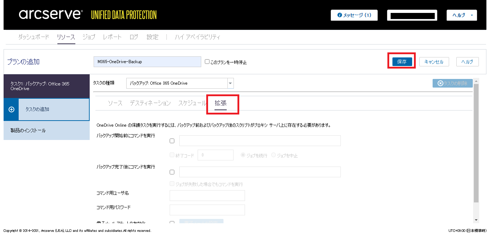The width and height of the screenshot is (490, 234).
Task: Click the タスクの削除 button
Action: 452,83
